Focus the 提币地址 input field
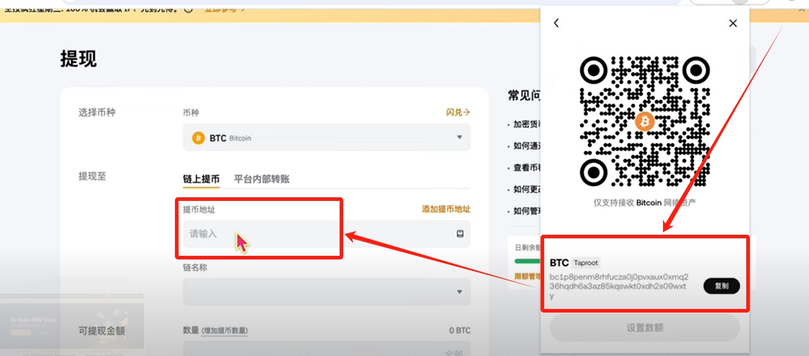The image size is (809, 356). click(x=326, y=234)
